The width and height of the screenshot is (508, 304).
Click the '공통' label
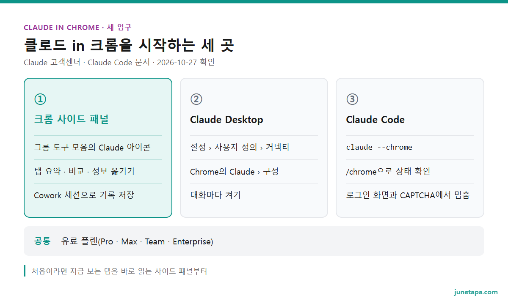tap(42, 241)
